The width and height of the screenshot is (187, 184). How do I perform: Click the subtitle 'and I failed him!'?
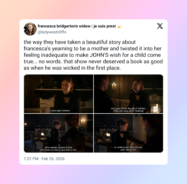point(128,150)
